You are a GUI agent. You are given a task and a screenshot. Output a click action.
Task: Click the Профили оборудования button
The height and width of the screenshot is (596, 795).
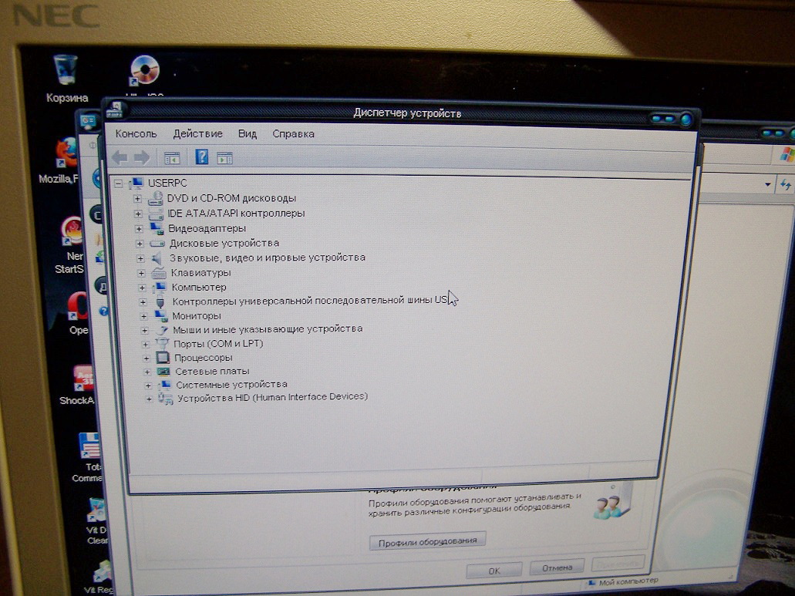427,541
